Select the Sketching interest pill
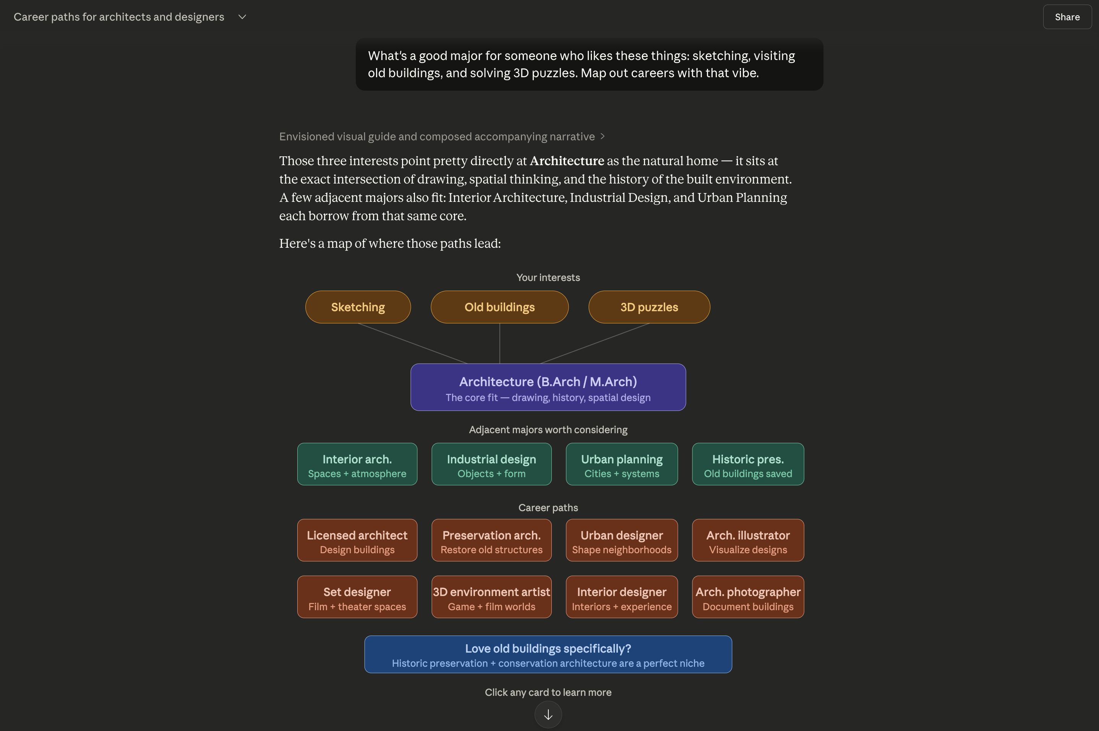Viewport: 1099px width, 731px height. tap(358, 307)
